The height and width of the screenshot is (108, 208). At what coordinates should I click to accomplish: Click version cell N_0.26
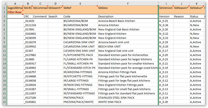coord(166,25)
